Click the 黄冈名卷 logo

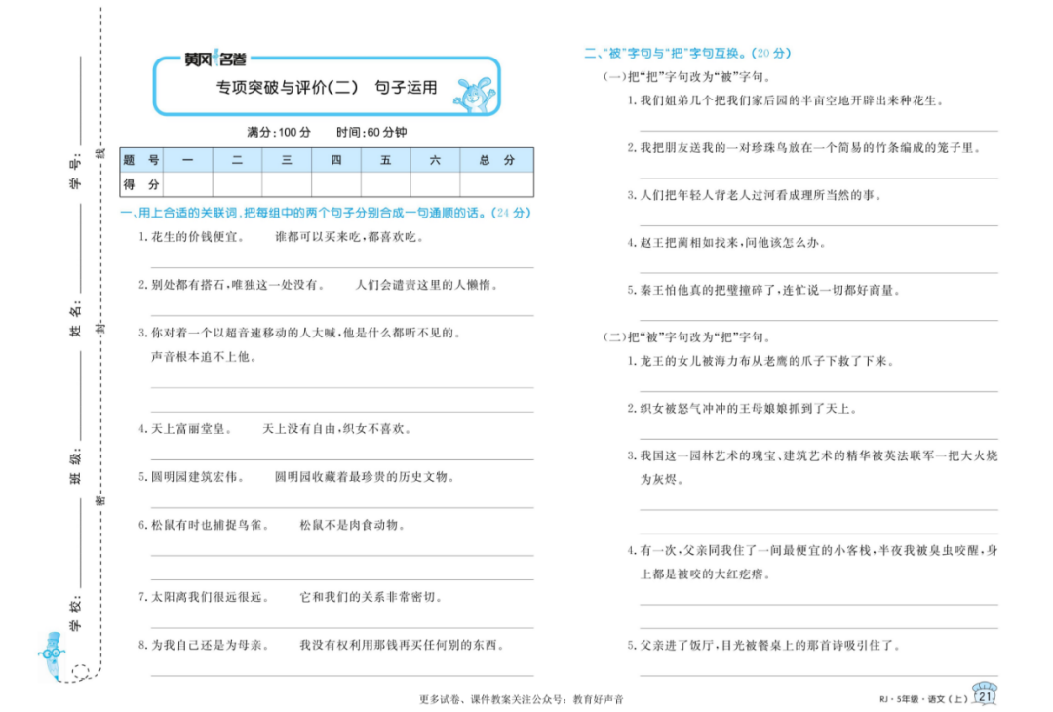tap(215, 59)
